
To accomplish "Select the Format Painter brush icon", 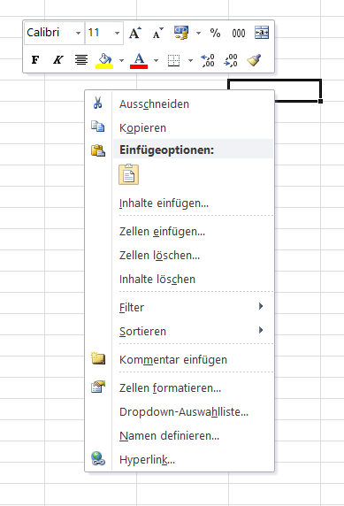I will click(254, 60).
